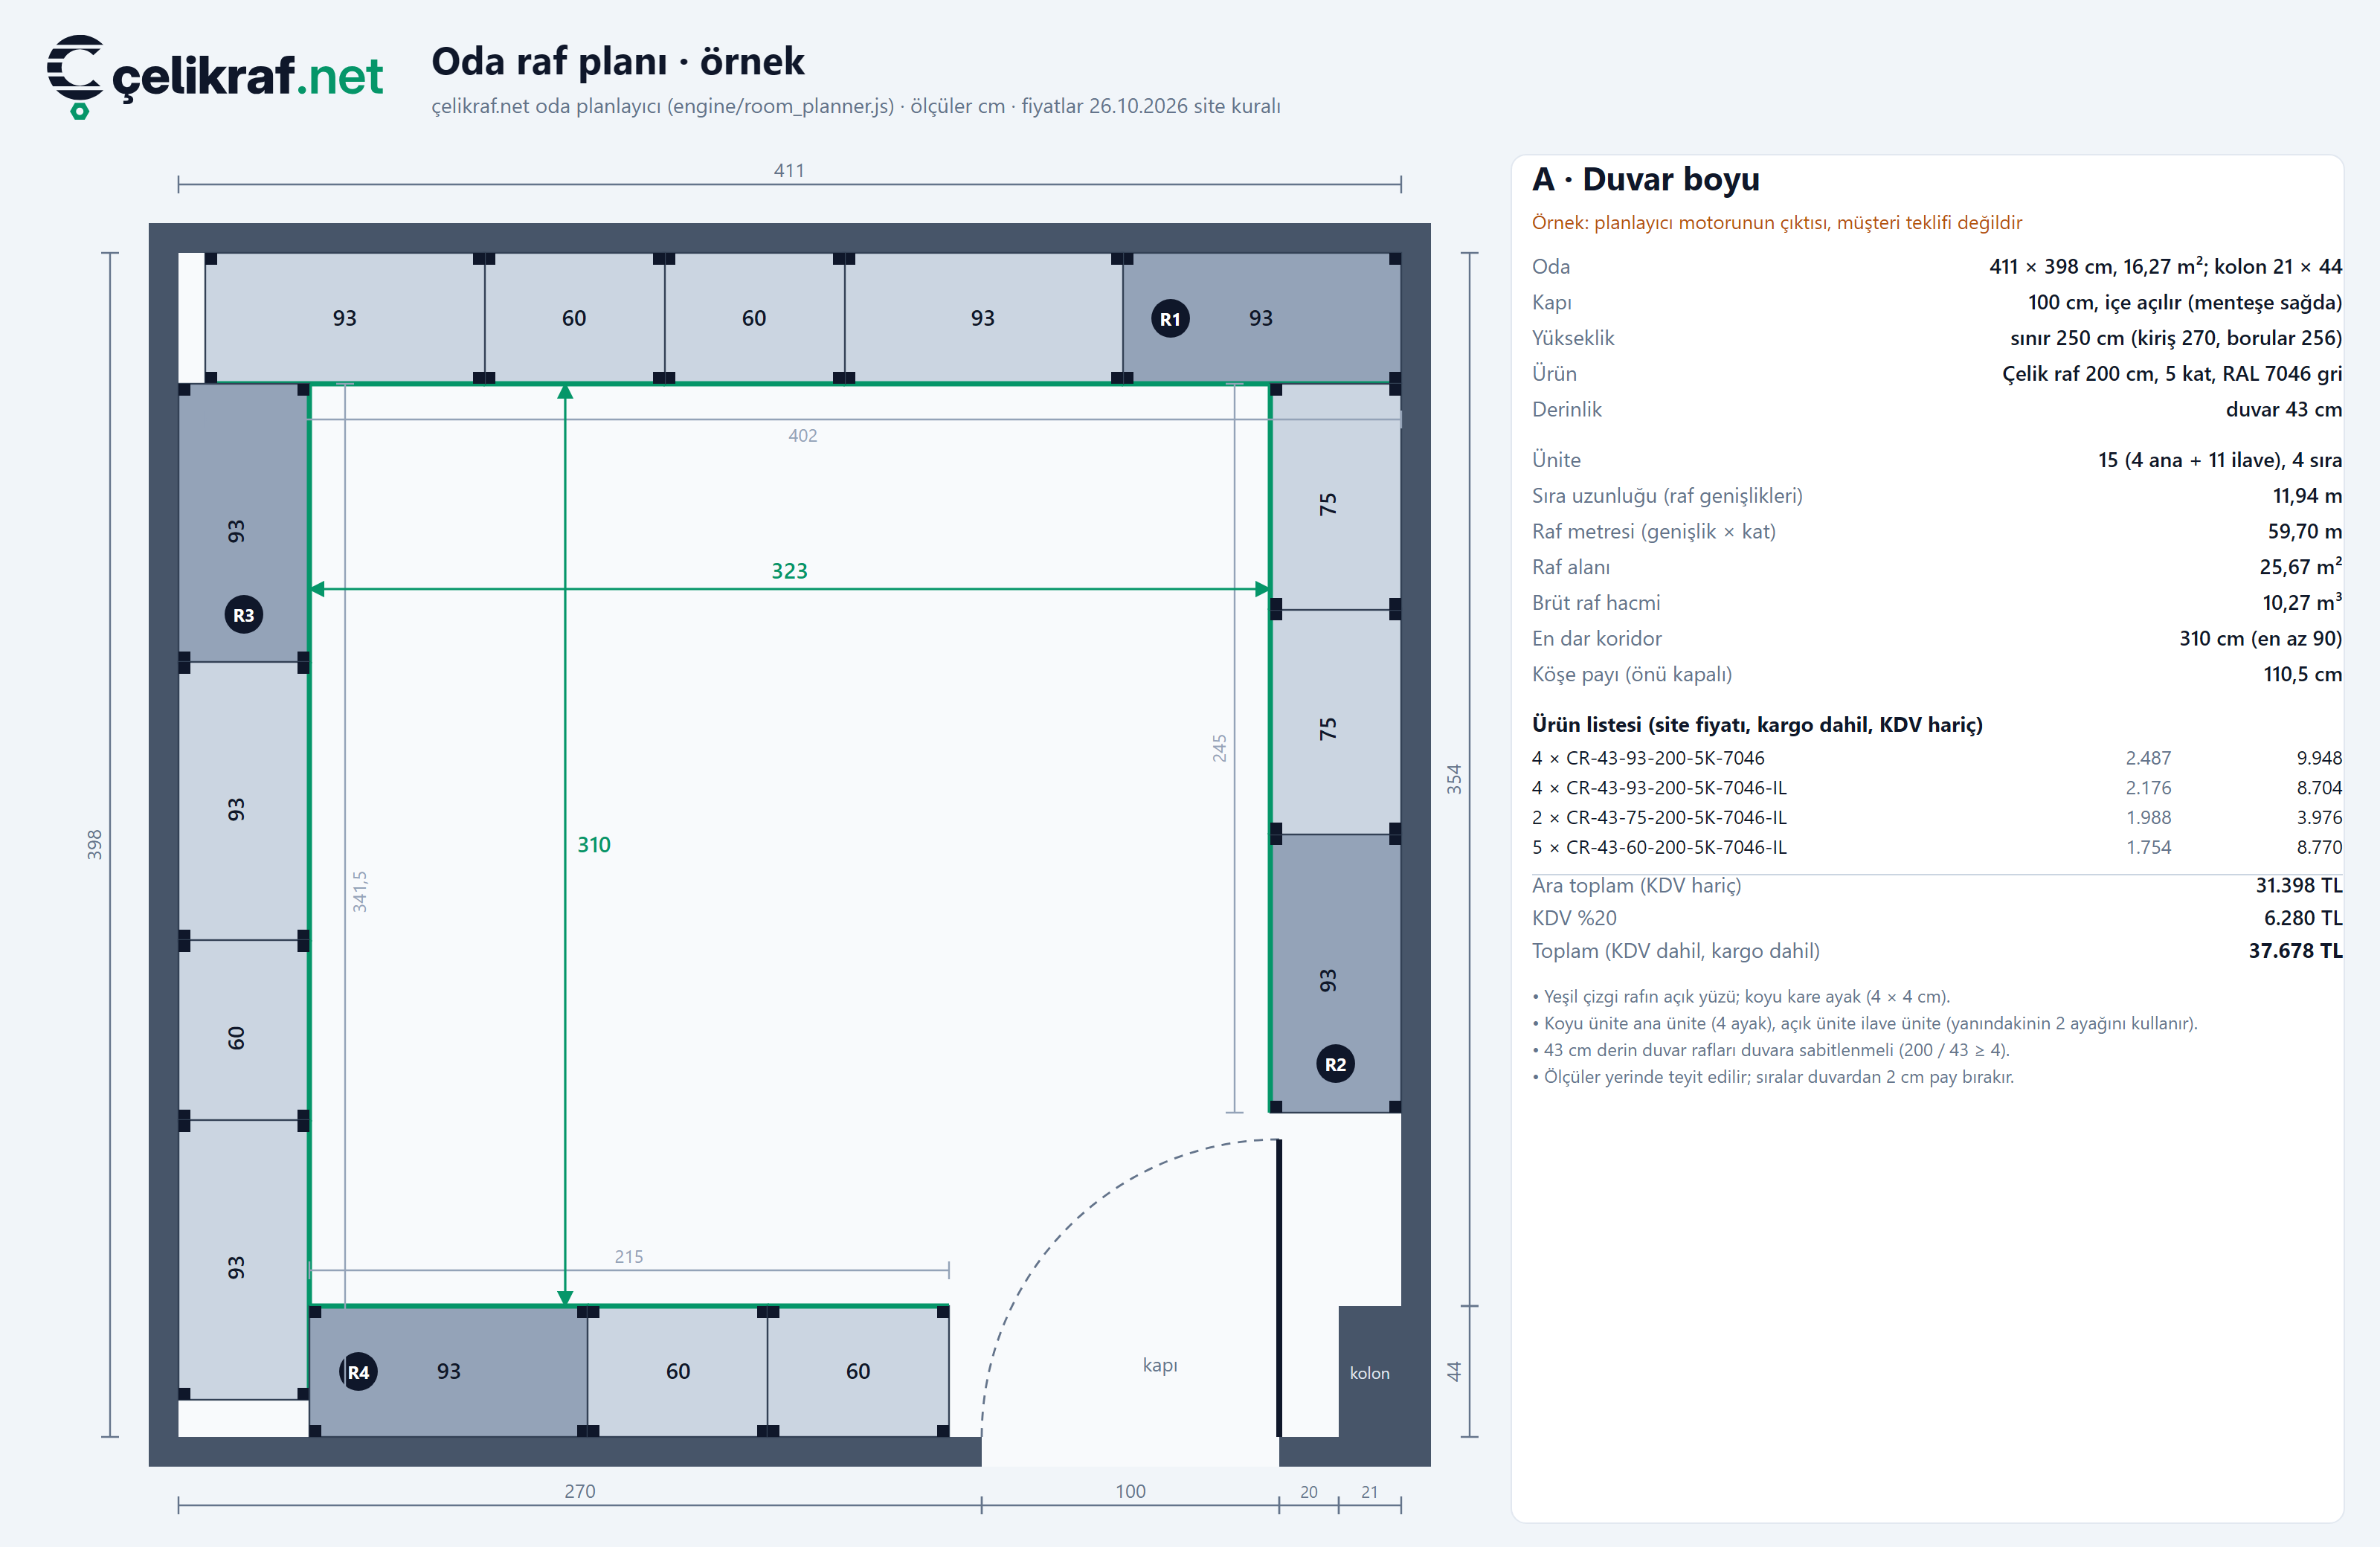Click the 'Brüt raf hacmi' value 10,27 m³
This screenshot has height=1547, width=2380.
click(x=2302, y=602)
